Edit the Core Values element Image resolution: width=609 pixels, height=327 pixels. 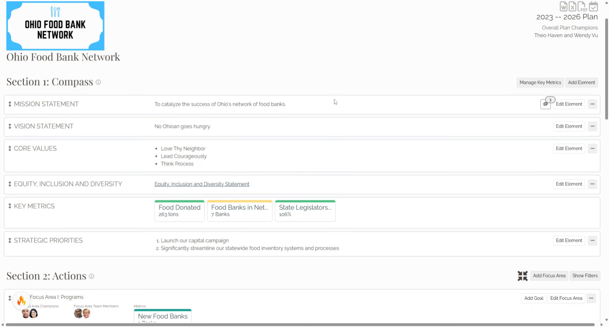click(569, 148)
